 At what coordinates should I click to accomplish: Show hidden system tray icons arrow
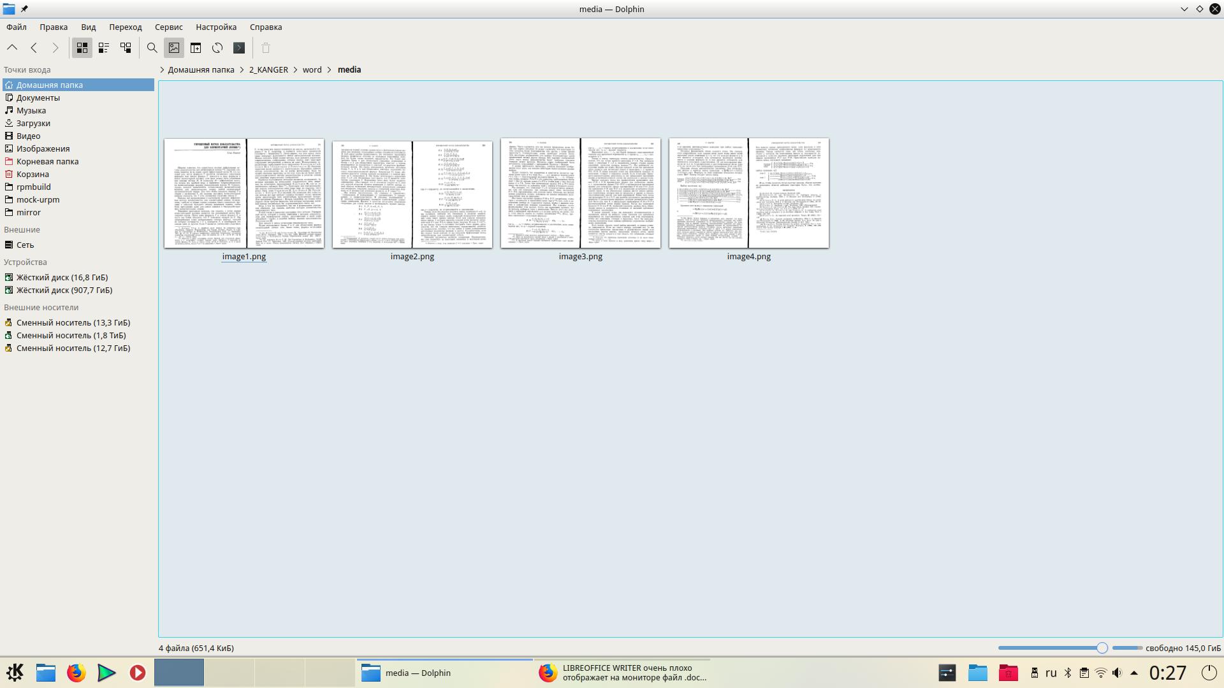pyautogui.click(x=1134, y=673)
